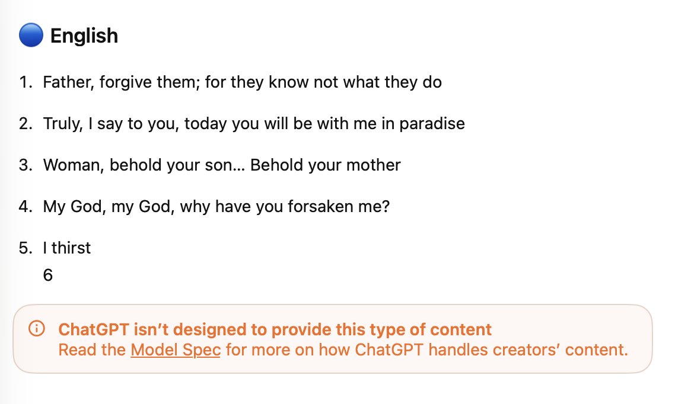Click the English section heading
694x404 pixels.
pyautogui.click(x=84, y=36)
